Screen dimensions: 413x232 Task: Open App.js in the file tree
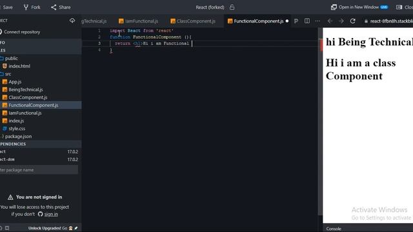point(15,82)
